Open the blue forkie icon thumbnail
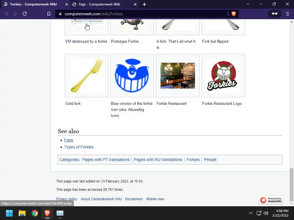 click(132, 76)
